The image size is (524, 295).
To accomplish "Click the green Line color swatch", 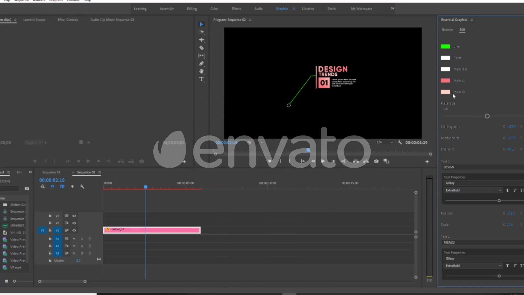I will click(x=445, y=47).
